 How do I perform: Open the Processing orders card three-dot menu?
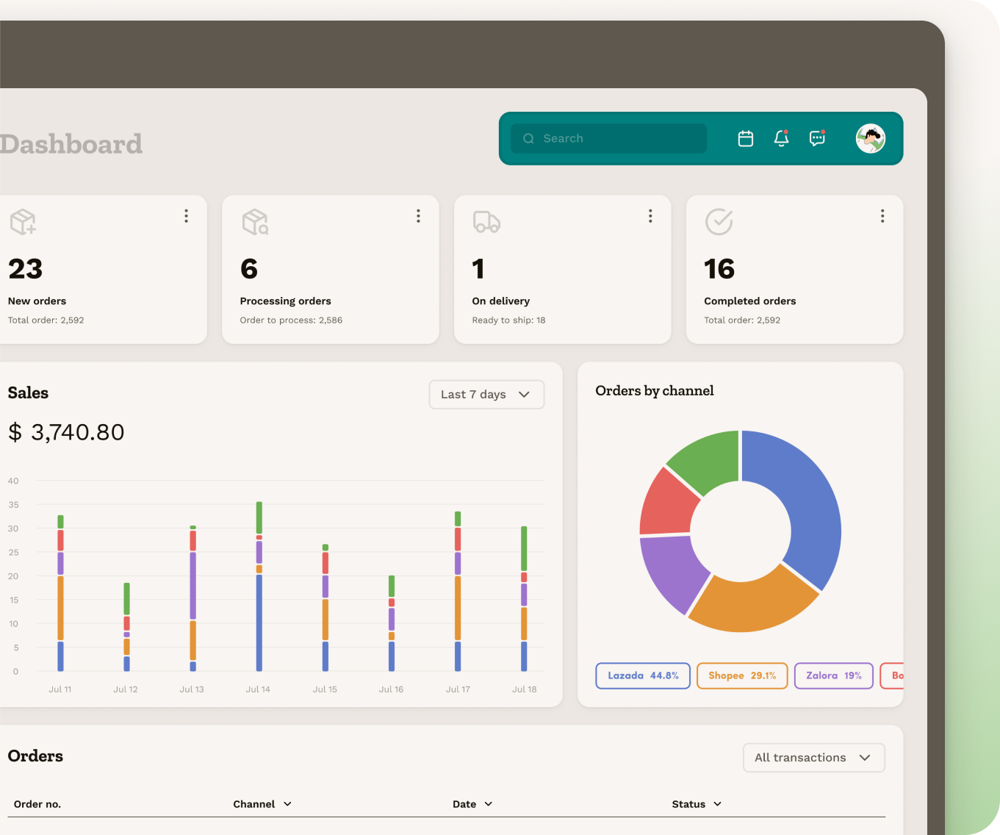(x=418, y=215)
